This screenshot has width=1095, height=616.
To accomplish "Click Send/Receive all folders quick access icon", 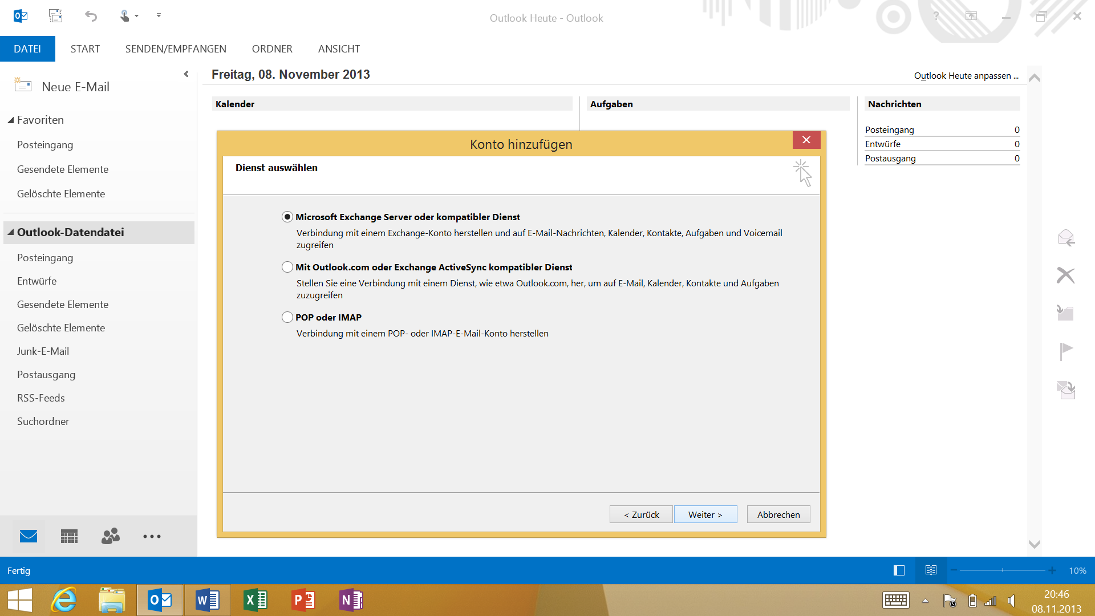I will [x=55, y=16].
